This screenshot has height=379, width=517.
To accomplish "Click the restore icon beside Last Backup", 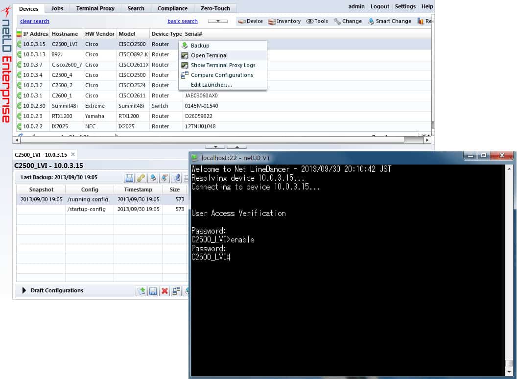I will click(x=164, y=178).
